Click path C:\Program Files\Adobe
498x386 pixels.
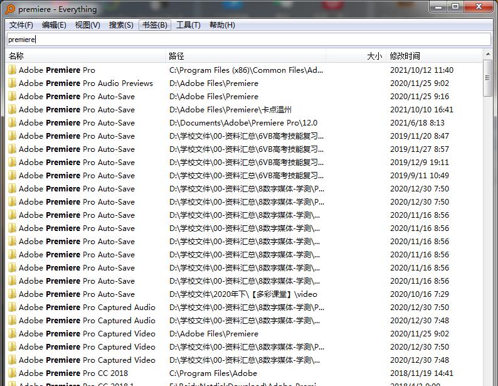(213, 373)
